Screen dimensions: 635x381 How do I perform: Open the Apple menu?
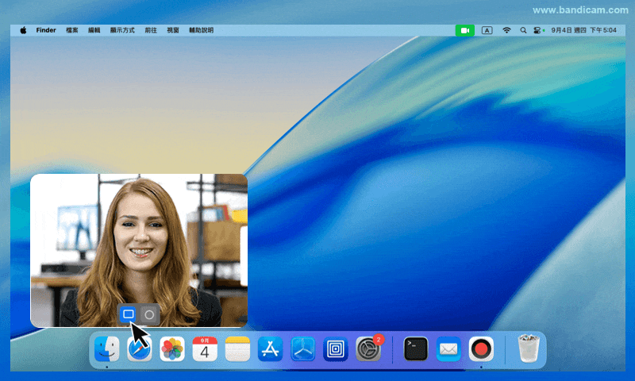point(23,30)
